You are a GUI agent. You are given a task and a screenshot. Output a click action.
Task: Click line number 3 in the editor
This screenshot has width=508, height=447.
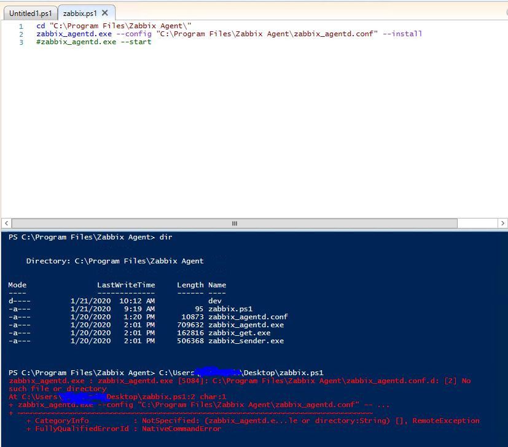[x=21, y=42]
